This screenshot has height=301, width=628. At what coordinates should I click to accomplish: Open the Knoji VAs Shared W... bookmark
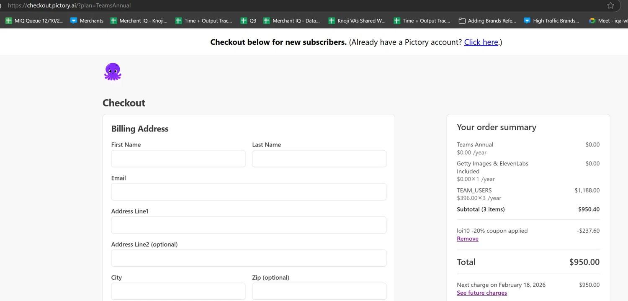[357, 21]
